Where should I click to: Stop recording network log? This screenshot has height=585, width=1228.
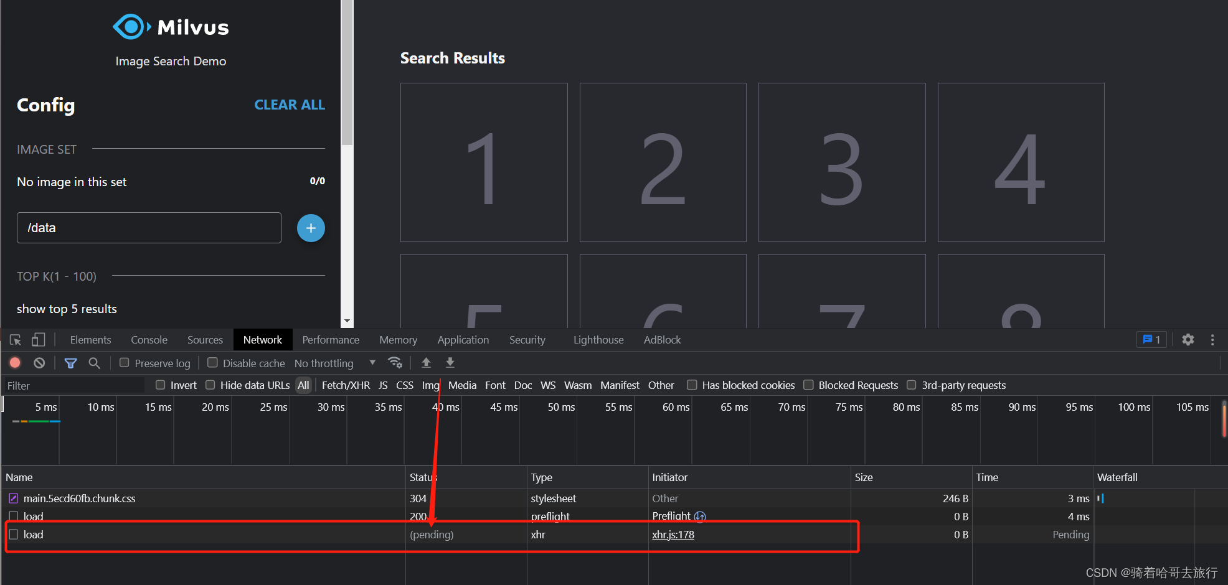pos(16,363)
